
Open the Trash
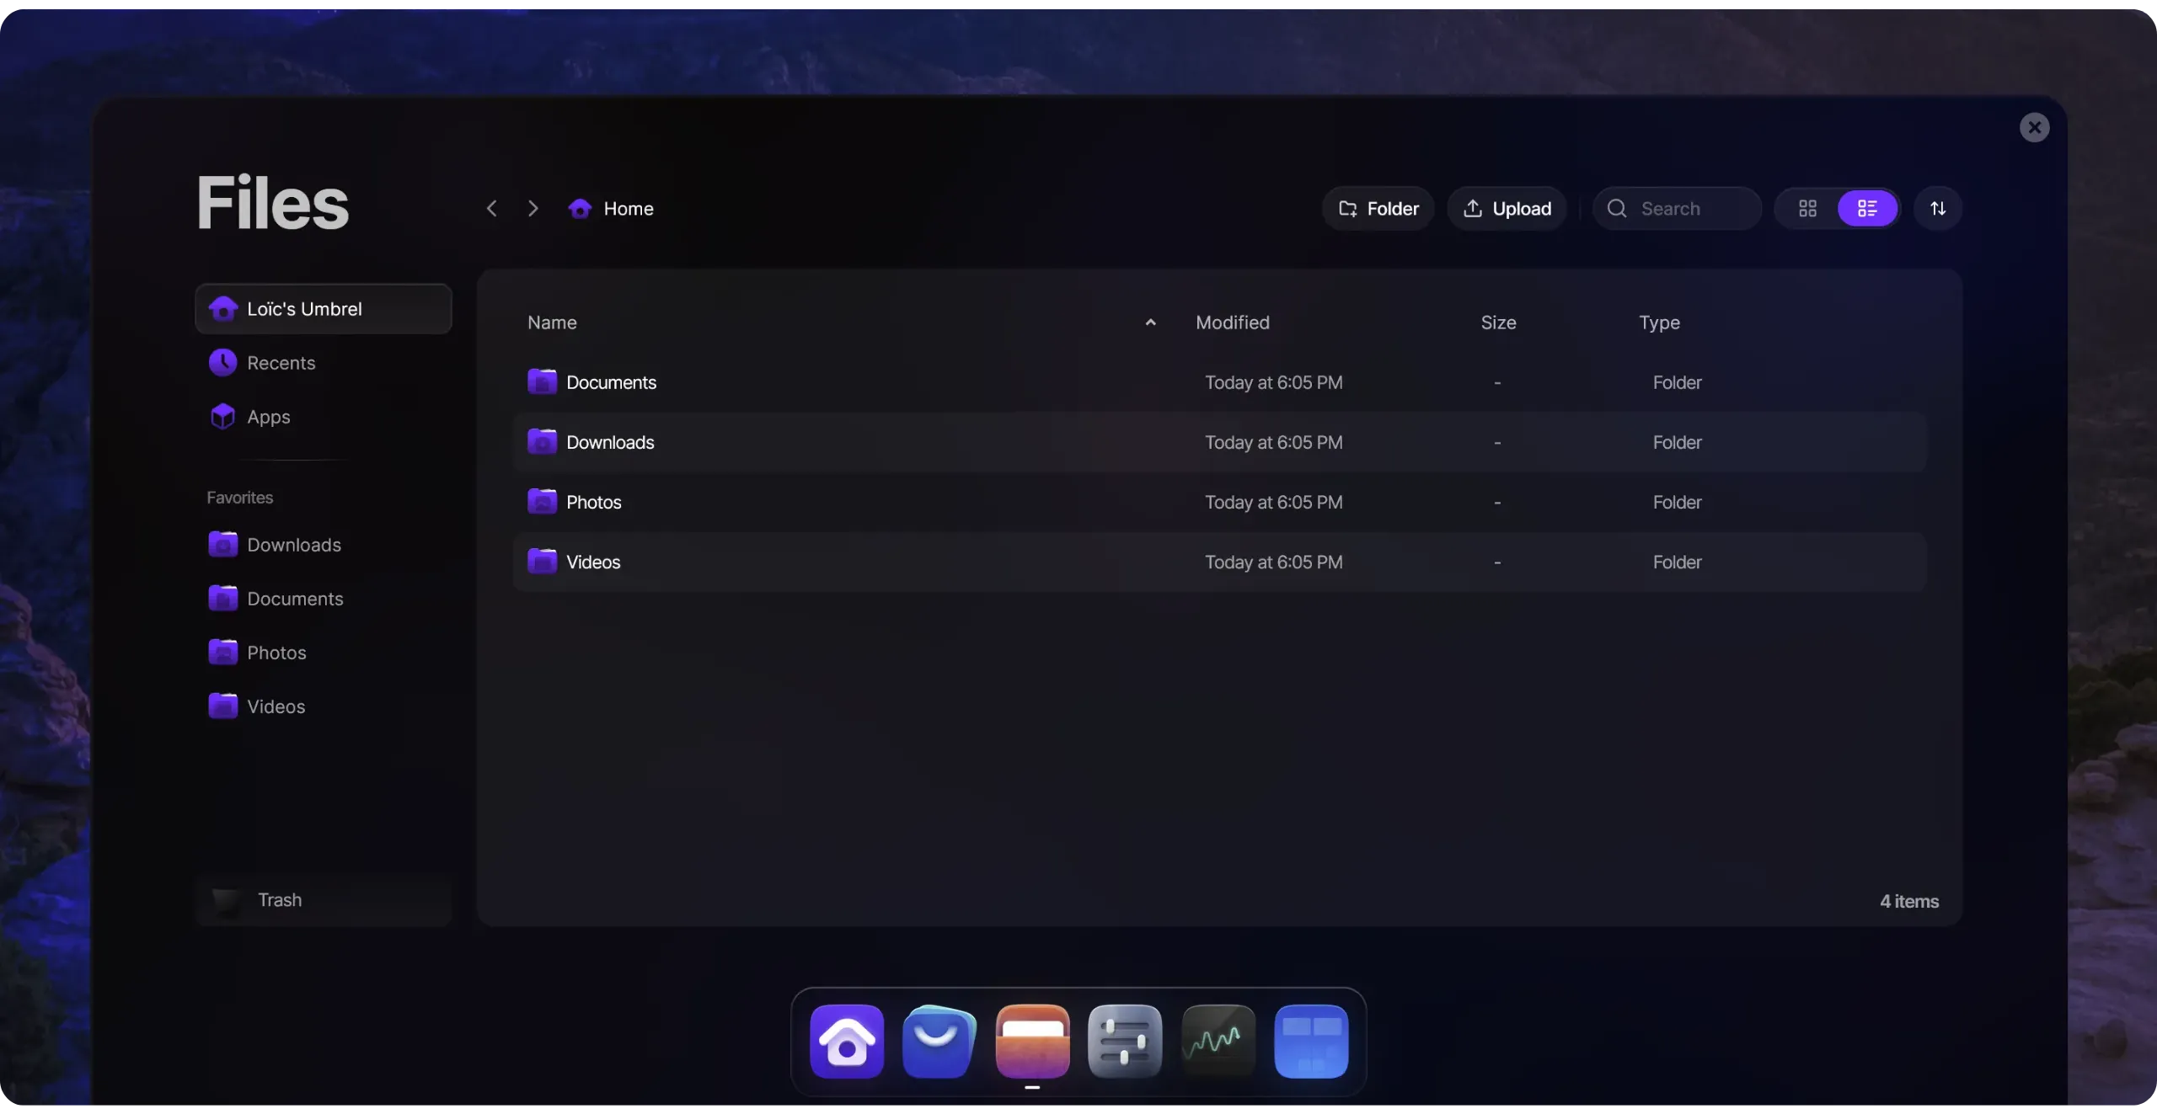pyautogui.click(x=324, y=900)
